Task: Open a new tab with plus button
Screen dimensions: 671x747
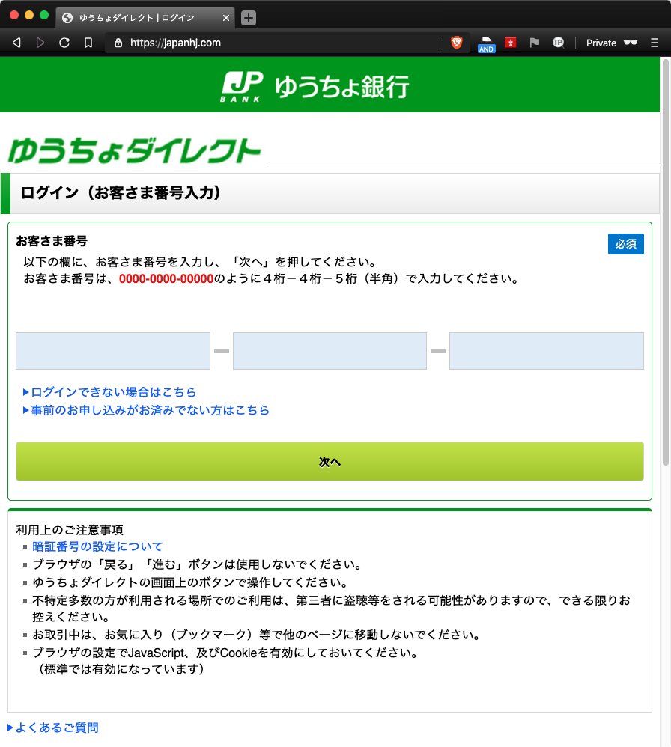Action: click(249, 18)
